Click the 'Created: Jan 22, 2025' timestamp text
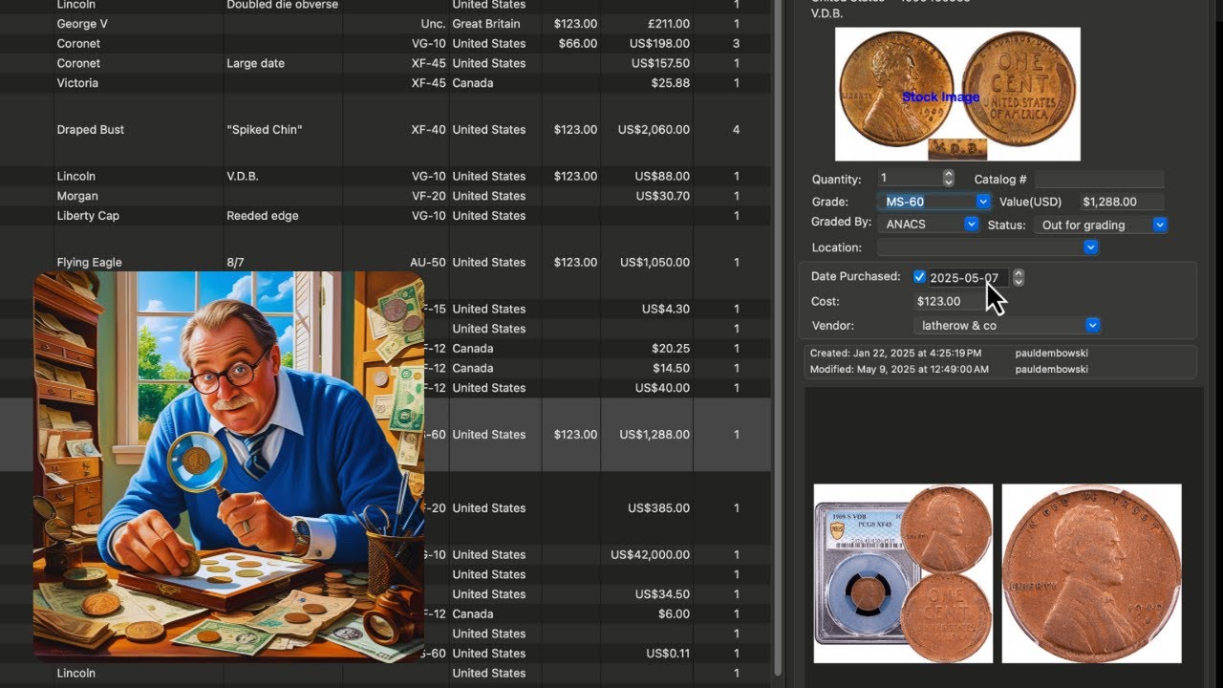The width and height of the screenshot is (1223, 688). pos(895,354)
